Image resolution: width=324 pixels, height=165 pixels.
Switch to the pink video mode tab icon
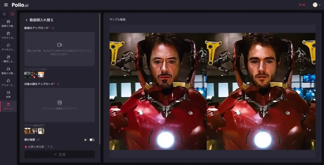coord(12,14)
